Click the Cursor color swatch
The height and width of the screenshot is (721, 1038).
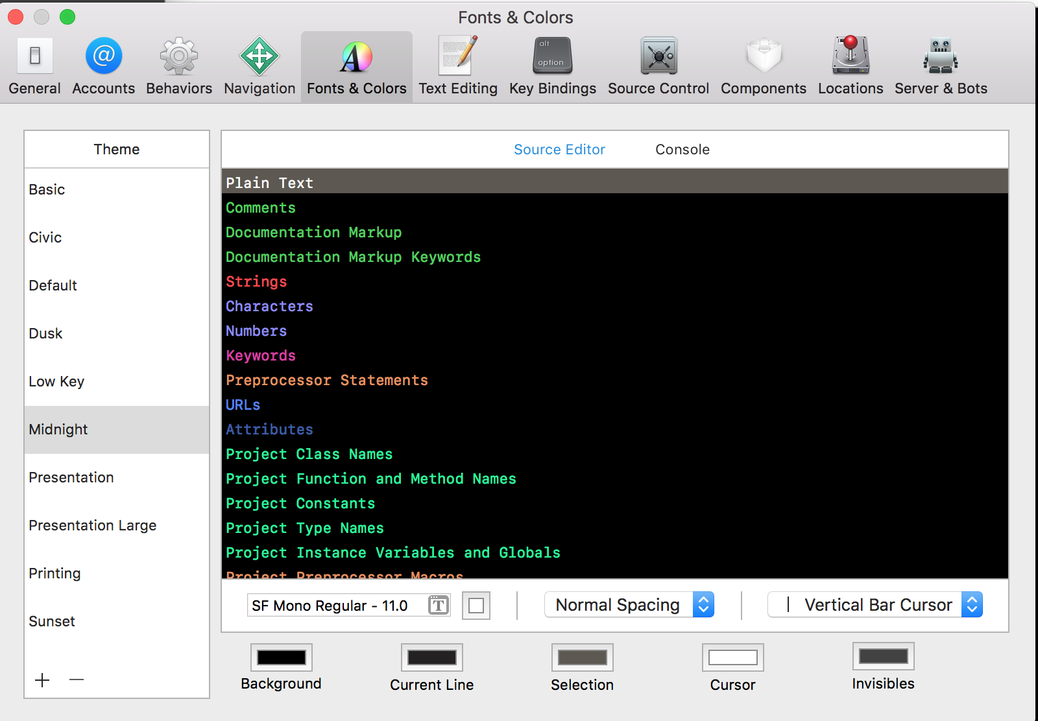732,657
